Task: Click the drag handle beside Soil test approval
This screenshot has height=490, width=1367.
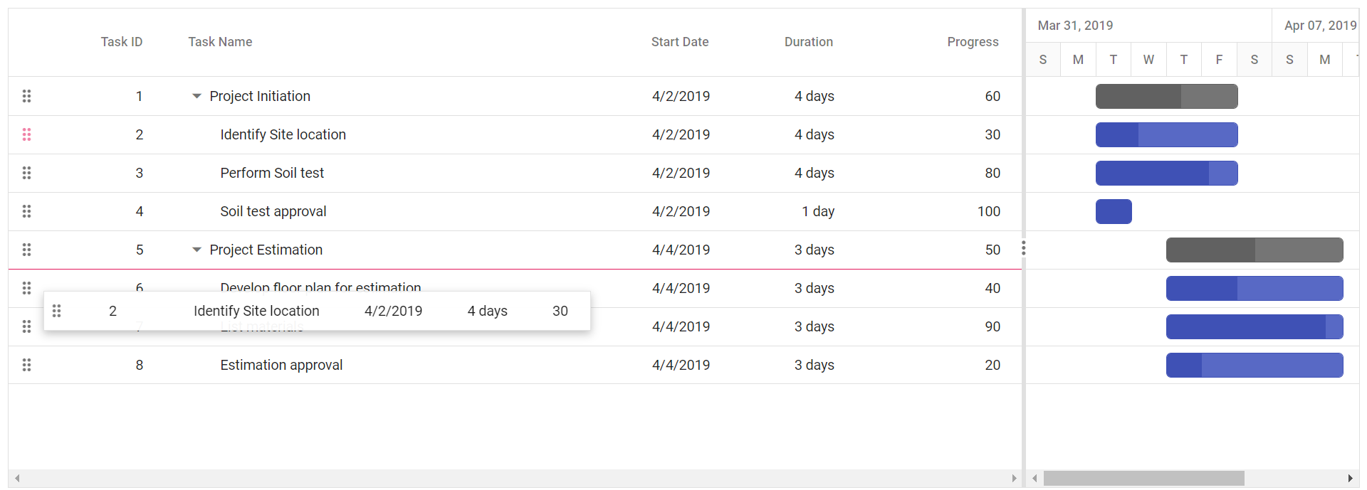Action: [x=27, y=211]
